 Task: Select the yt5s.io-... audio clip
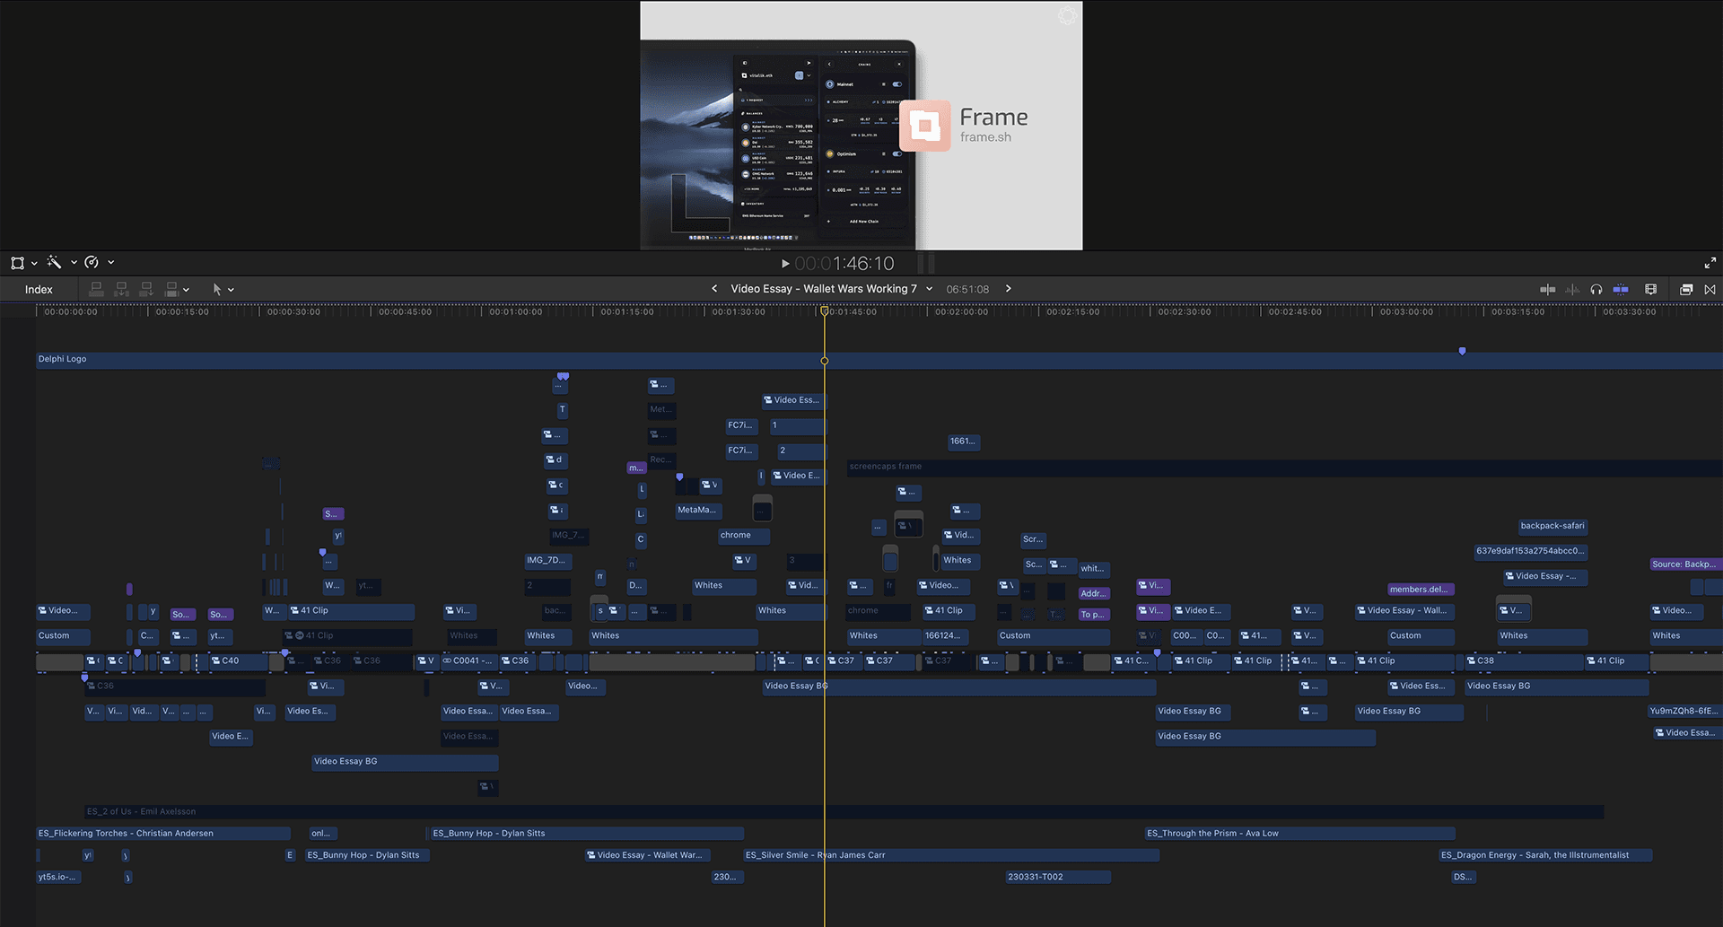click(58, 877)
